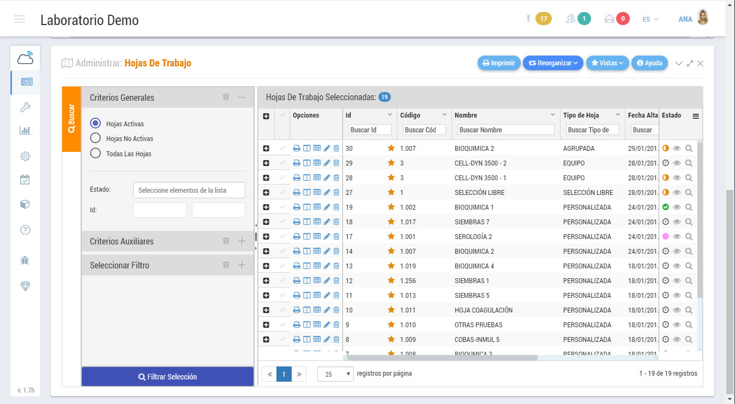Select Hojas No Activas radio button

pyautogui.click(x=95, y=138)
